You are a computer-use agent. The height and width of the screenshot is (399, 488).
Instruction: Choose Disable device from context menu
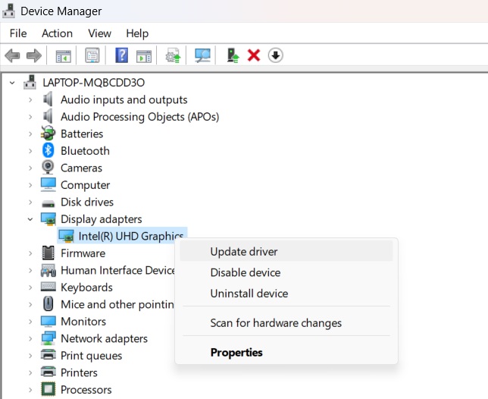click(286, 272)
